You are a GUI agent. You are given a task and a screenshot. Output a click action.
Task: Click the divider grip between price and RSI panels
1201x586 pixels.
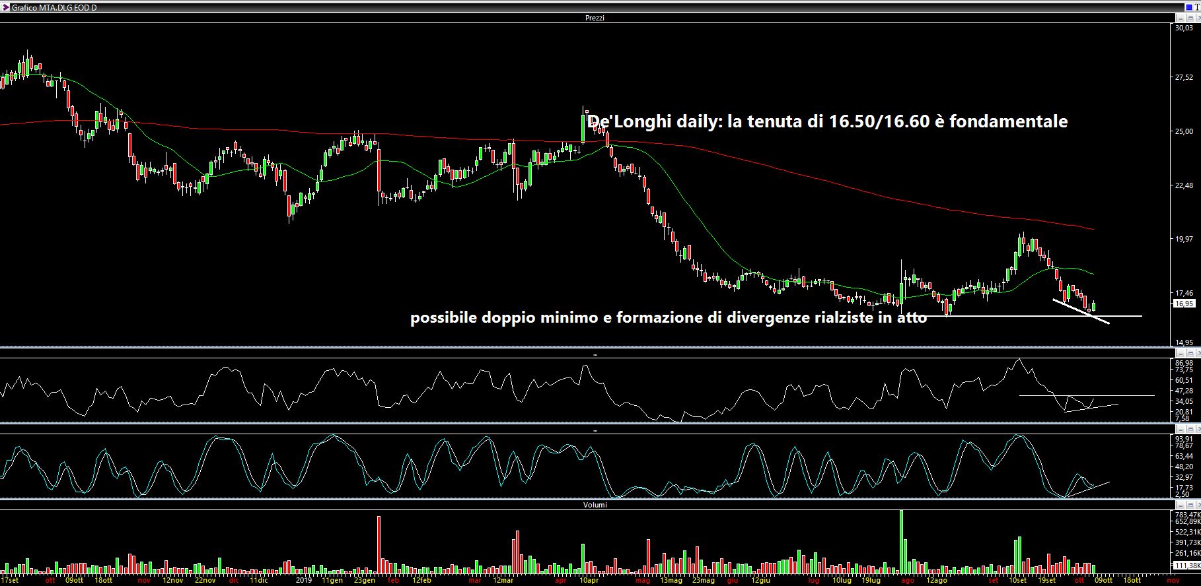[595, 355]
